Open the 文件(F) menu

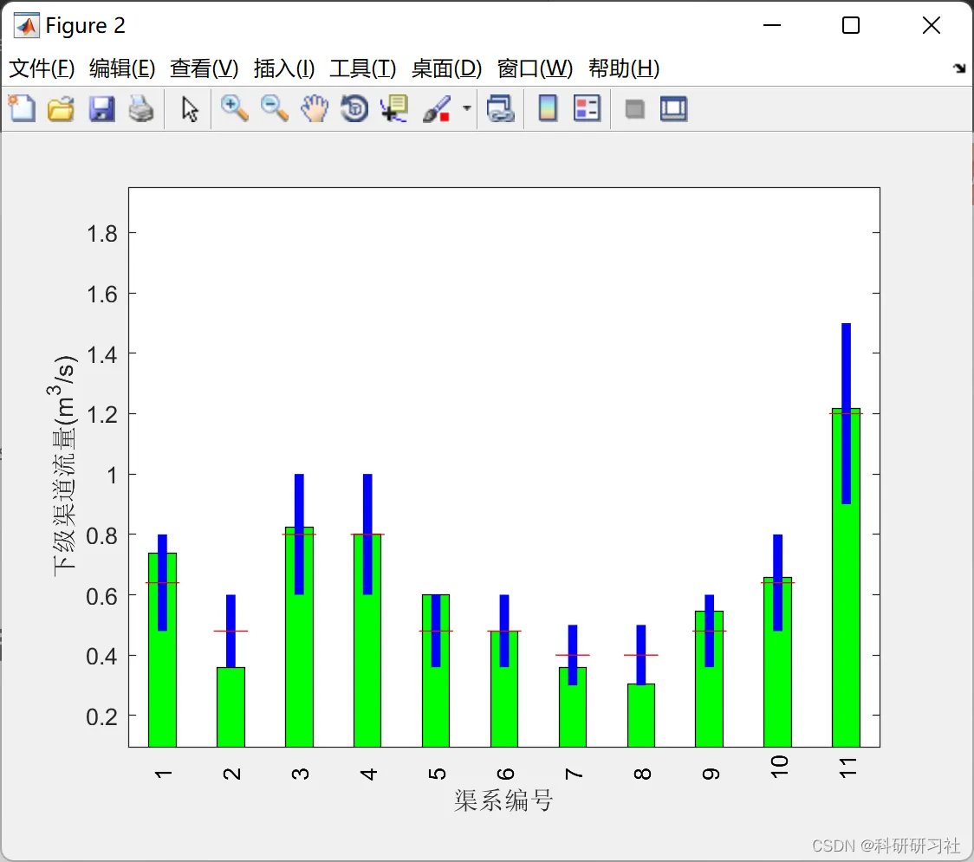[42, 68]
